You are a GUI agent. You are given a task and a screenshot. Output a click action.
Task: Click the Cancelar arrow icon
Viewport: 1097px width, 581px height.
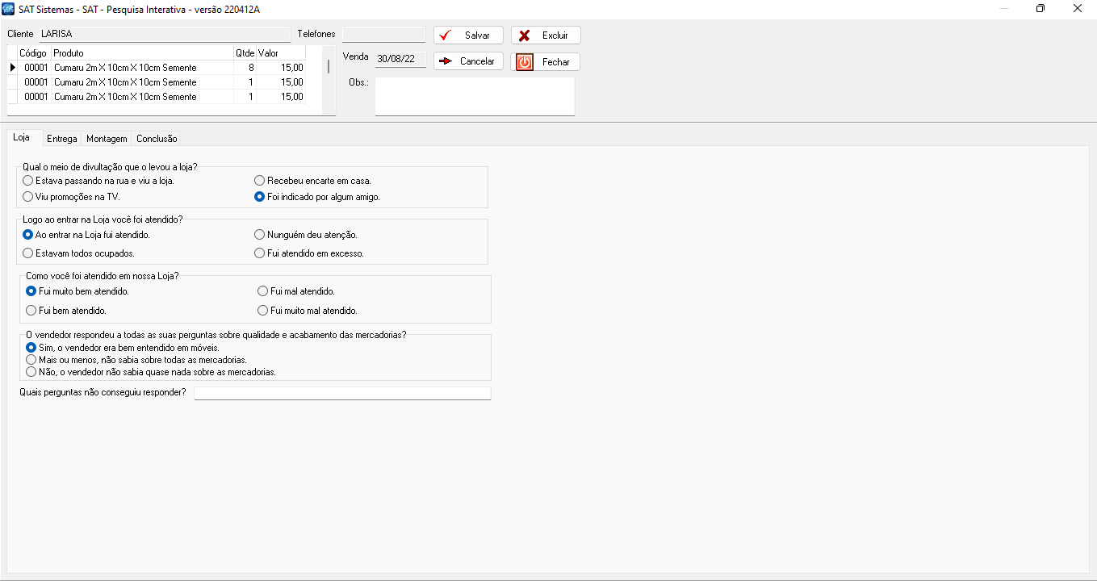click(445, 61)
